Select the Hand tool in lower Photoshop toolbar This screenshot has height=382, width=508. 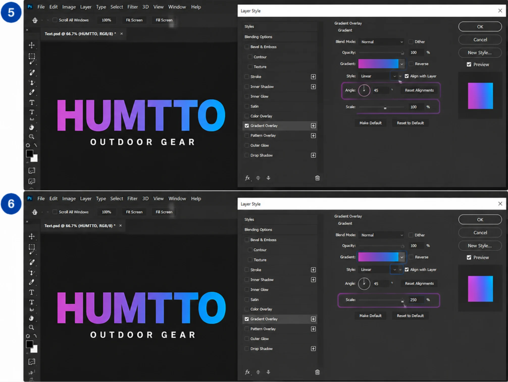pos(32,318)
